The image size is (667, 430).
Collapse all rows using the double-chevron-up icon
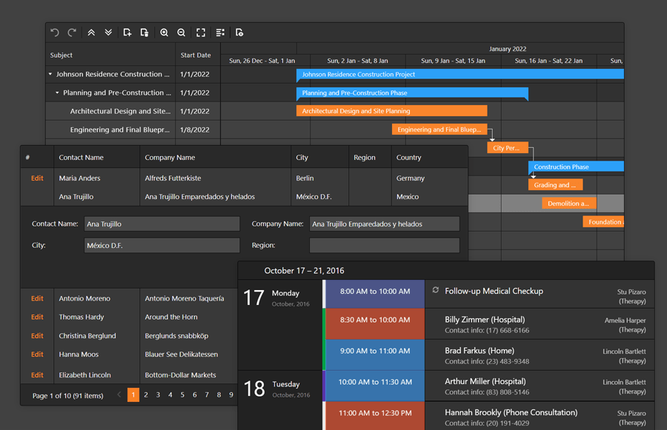(x=90, y=33)
